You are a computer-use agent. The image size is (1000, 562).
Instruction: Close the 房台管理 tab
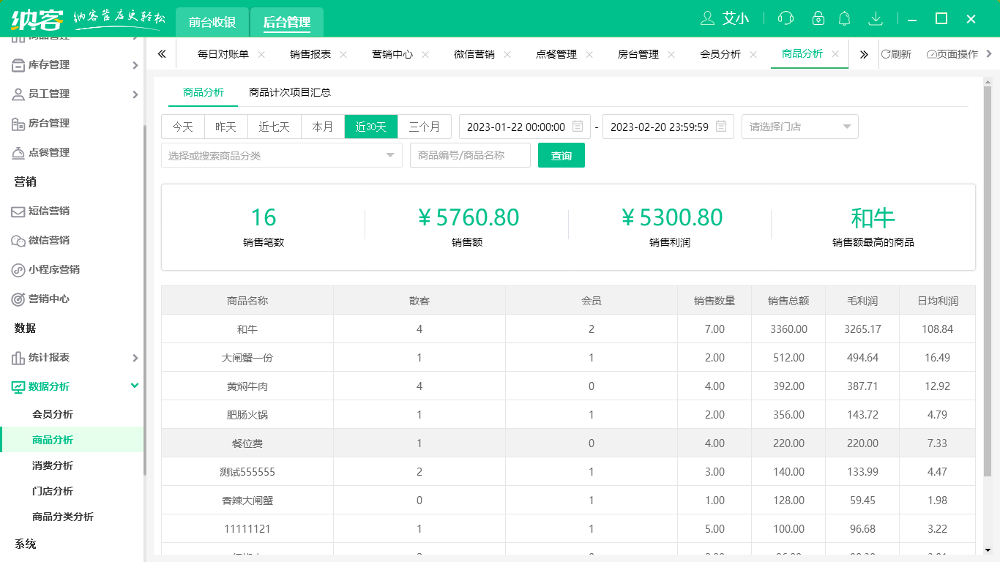click(671, 54)
